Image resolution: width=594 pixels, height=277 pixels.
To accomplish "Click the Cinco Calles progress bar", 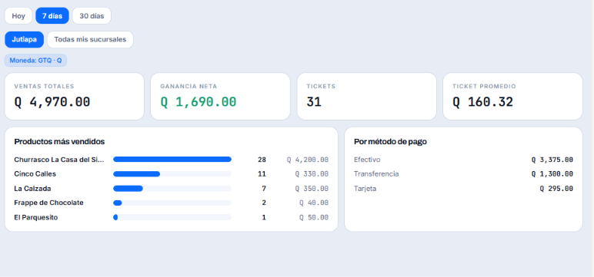I will (x=172, y=174).
